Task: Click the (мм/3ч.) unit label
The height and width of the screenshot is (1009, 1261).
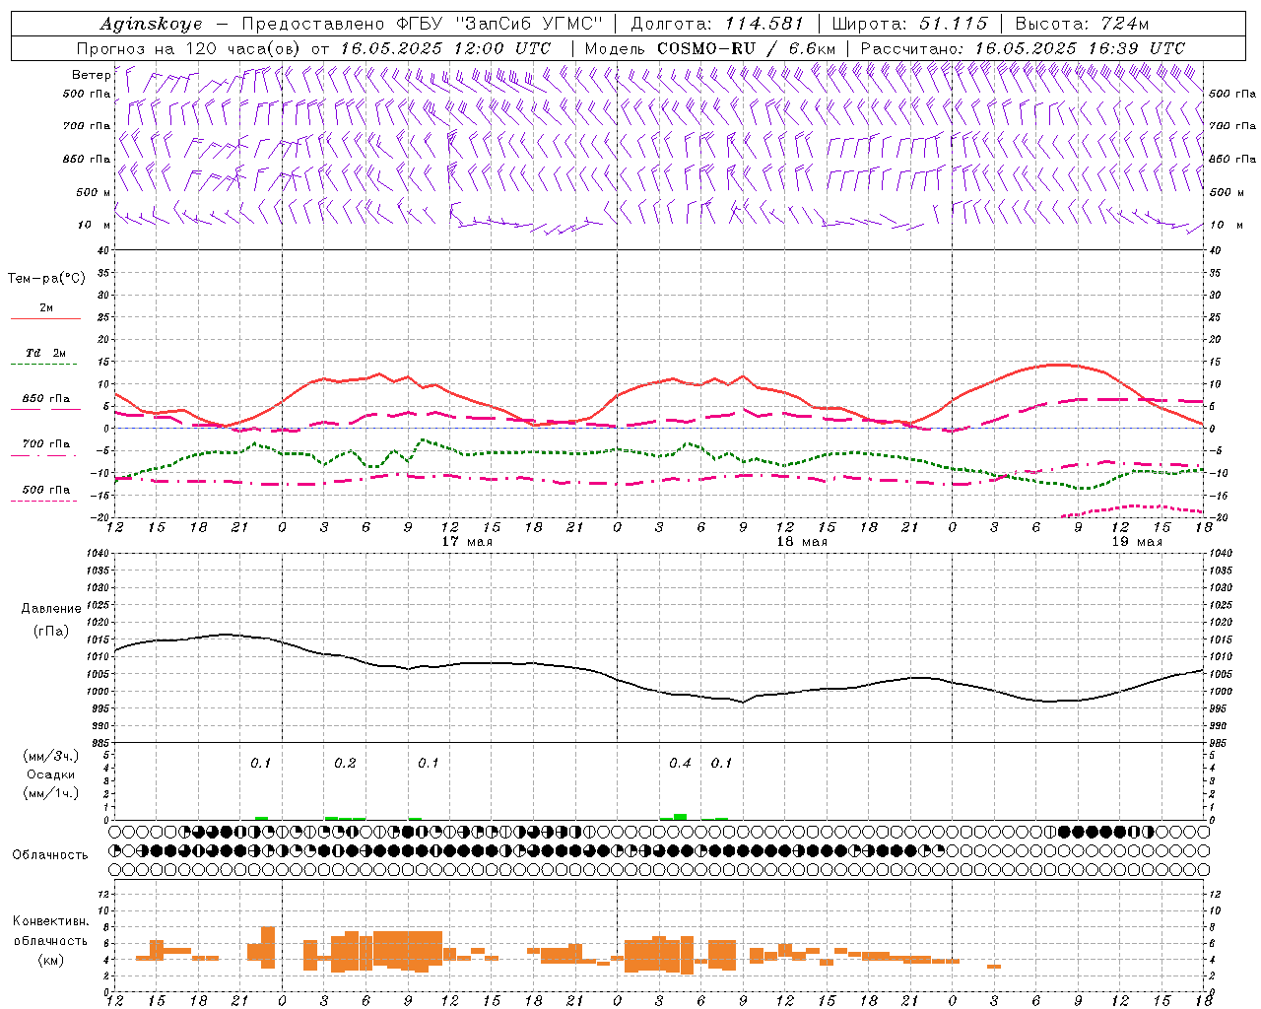Action: pos(51,756)
